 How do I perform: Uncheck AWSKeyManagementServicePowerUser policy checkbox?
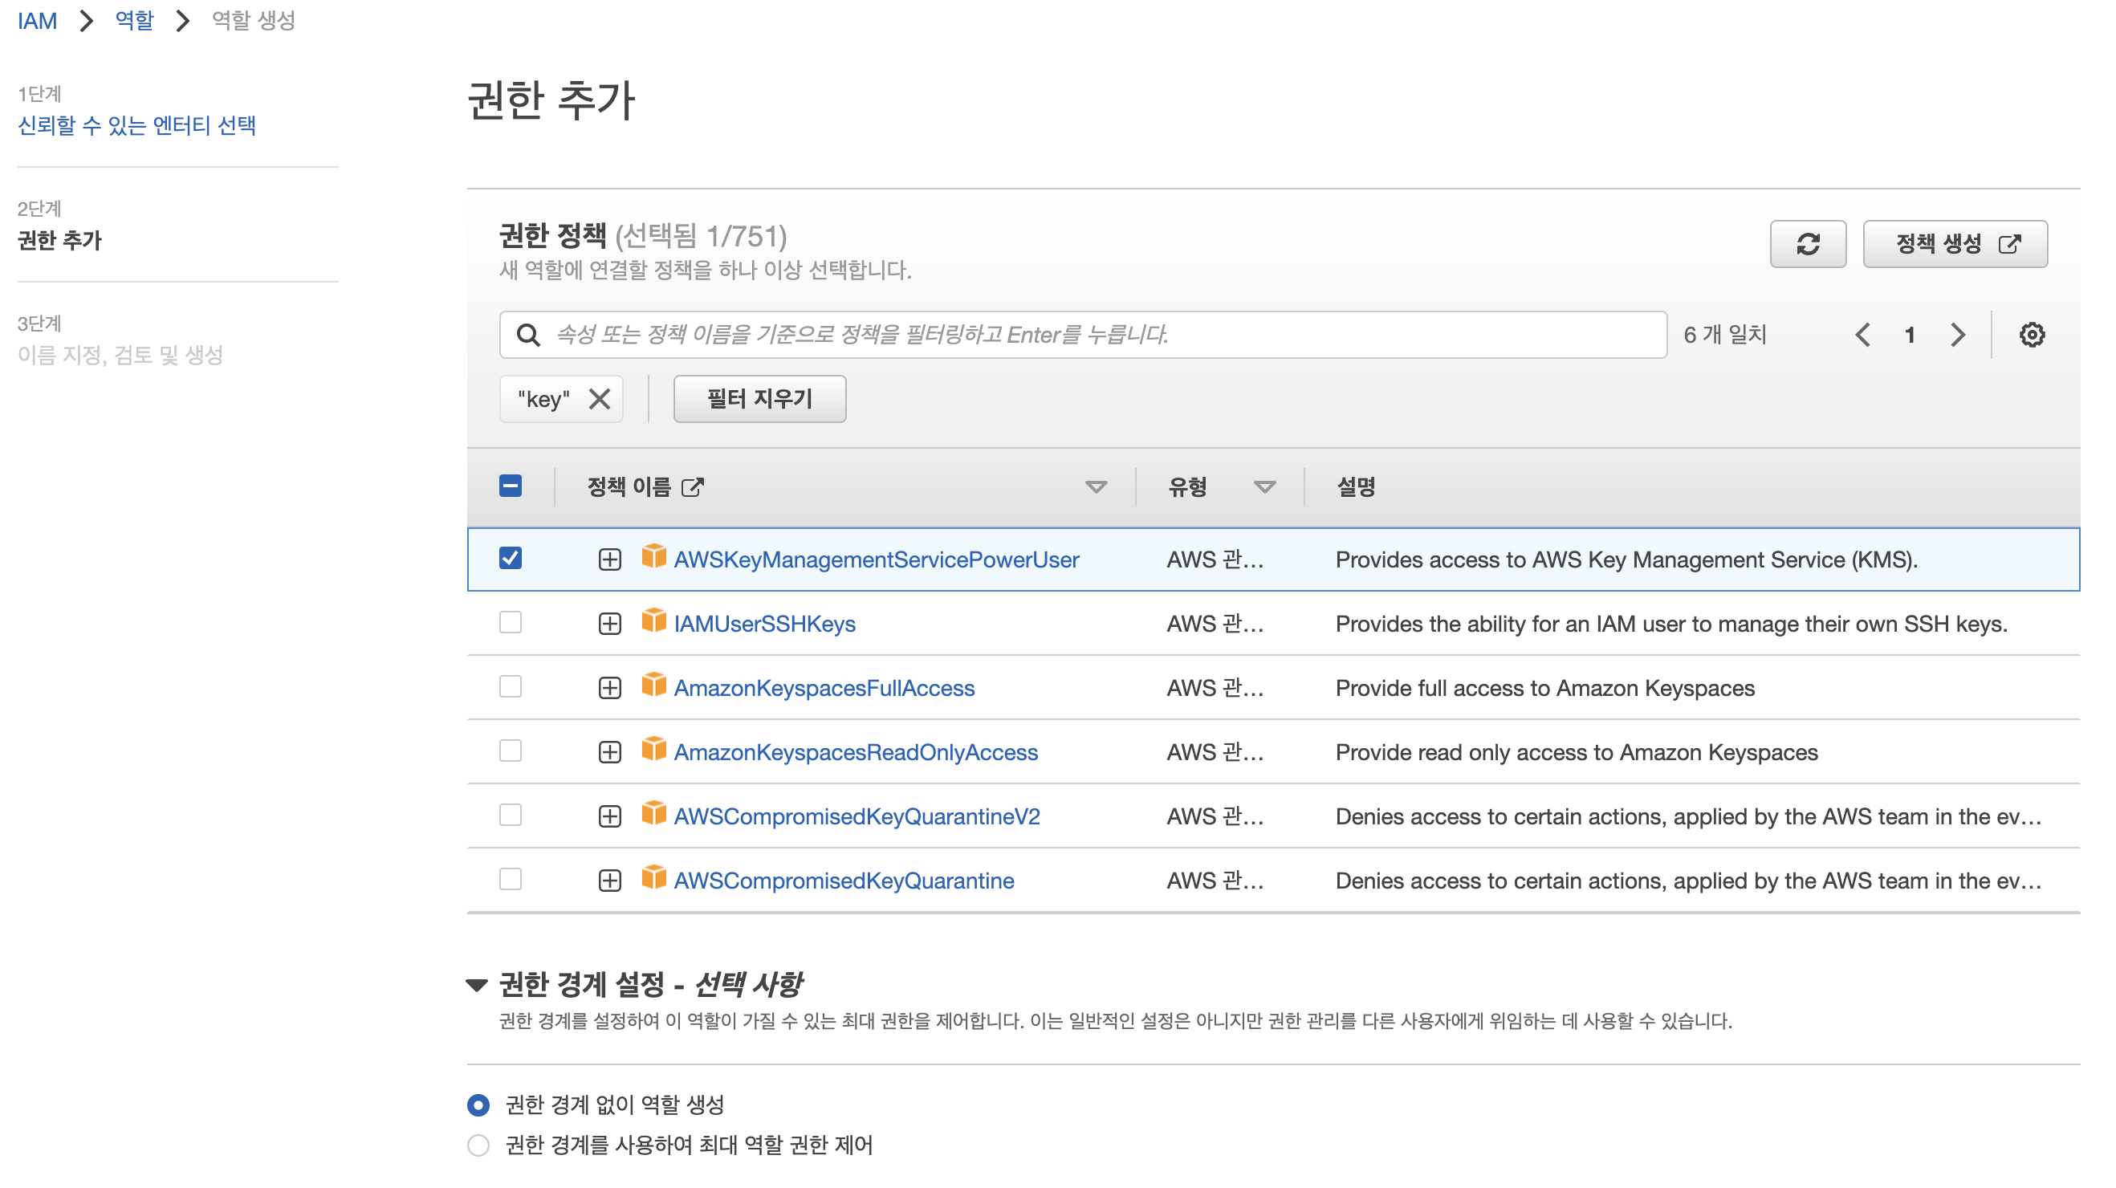(x=510, y=558)
